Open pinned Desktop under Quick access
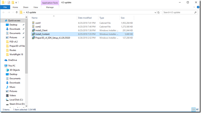This screenshot has width=201, height=113. coord(13,25)
